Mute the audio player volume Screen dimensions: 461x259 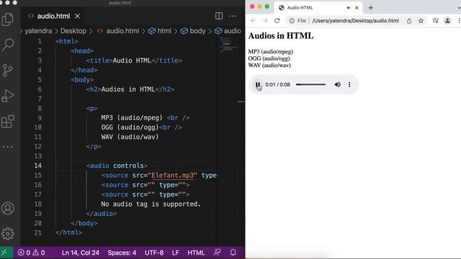coord(338,85)
